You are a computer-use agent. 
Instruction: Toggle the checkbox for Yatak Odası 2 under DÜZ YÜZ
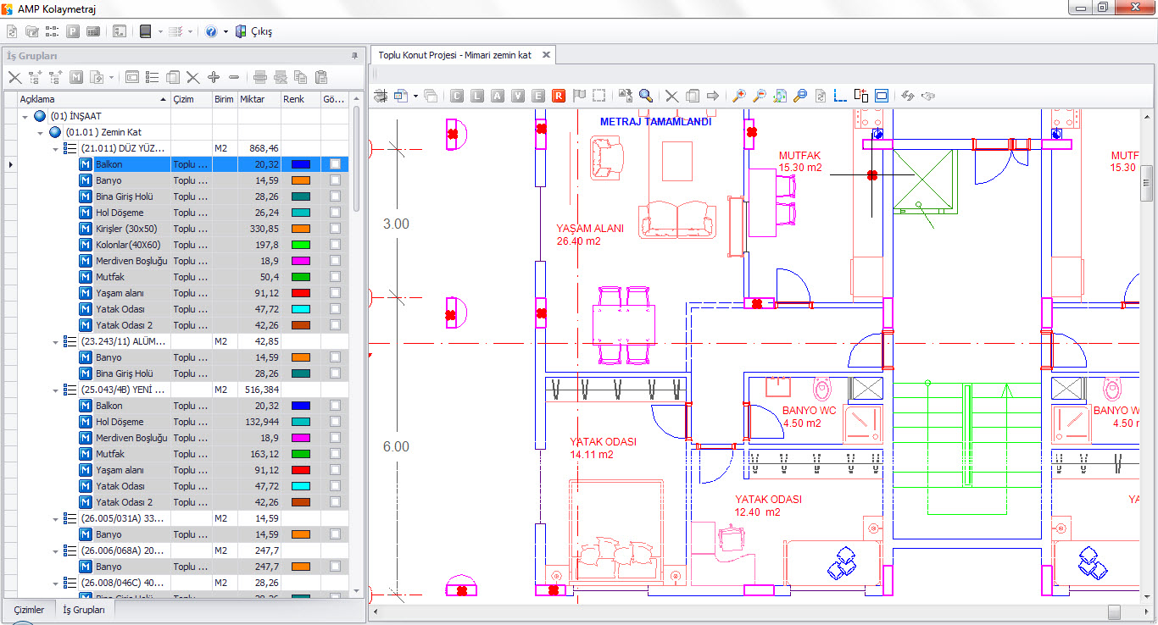[x=336, y=325]
